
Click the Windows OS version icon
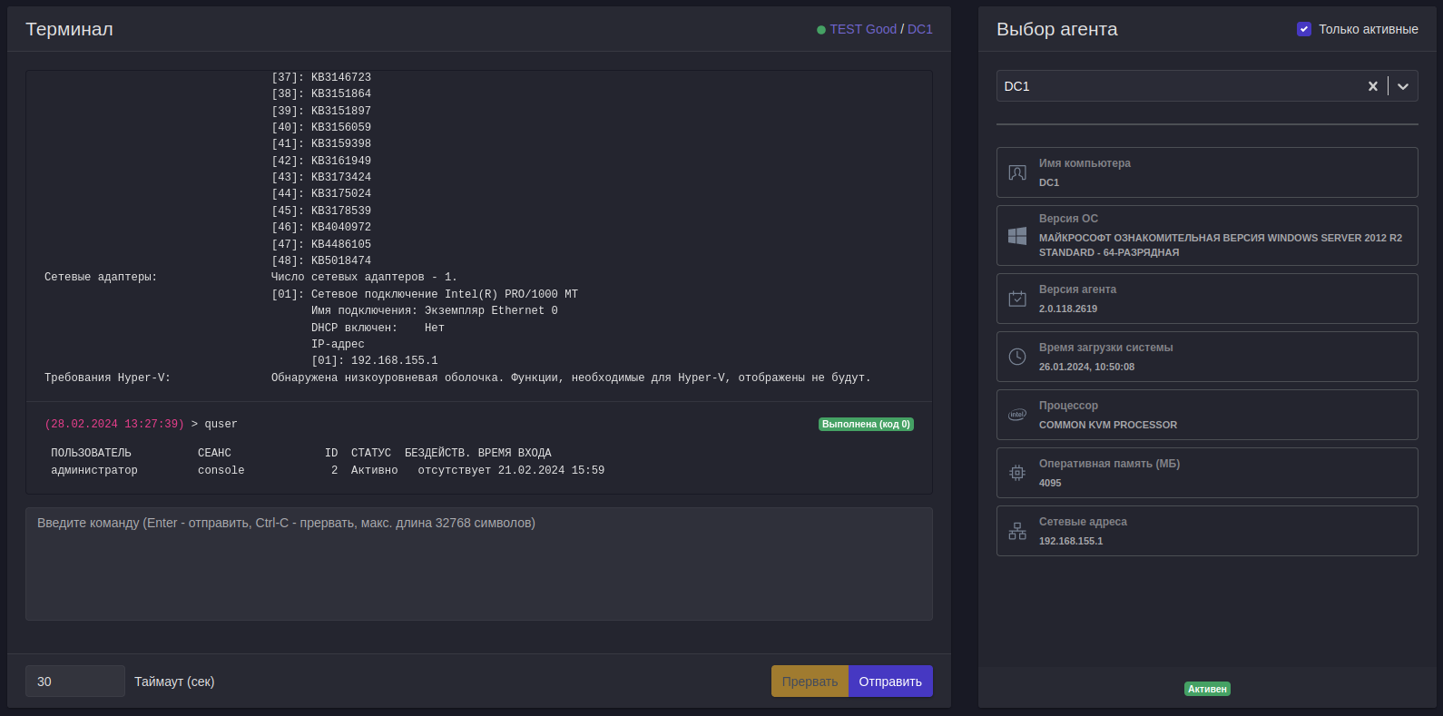(1017, 236)
